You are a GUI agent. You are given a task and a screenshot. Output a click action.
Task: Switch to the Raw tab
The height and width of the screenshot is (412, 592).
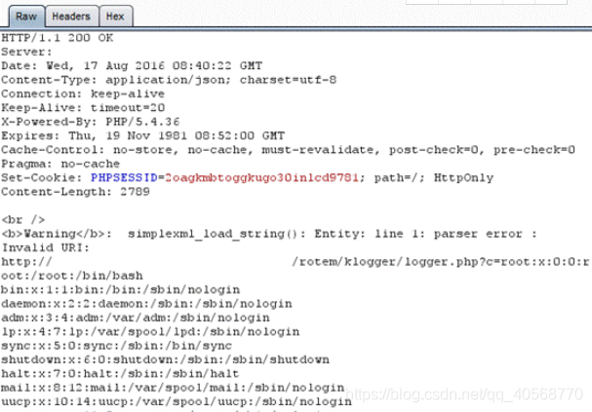(x=26, y=17)
